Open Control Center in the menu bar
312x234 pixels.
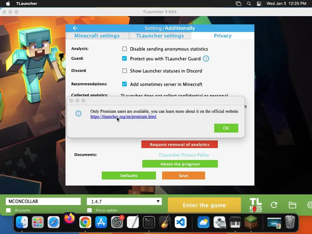[259, 4]
